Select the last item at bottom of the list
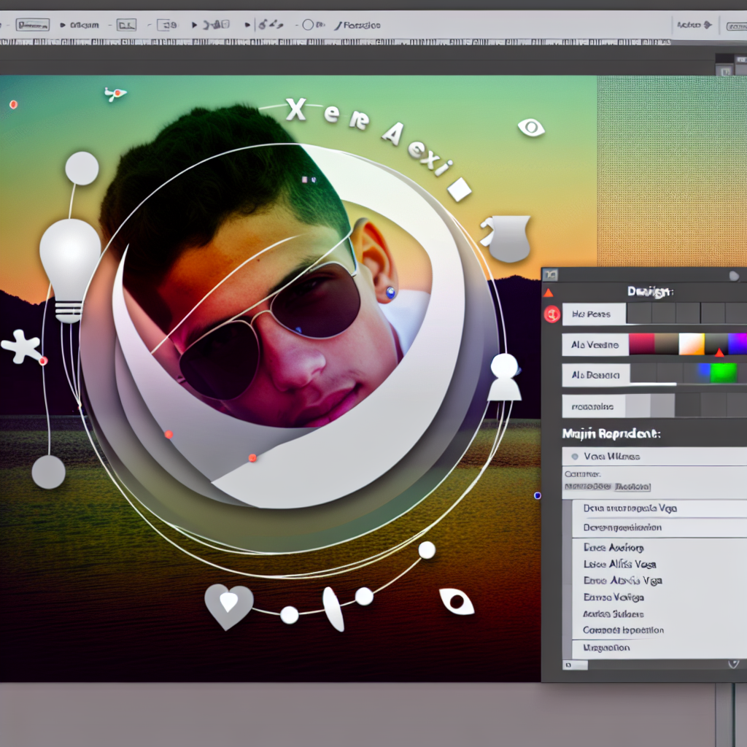The height and width of the screenshot is (747, 747). [x=605, y=648]
